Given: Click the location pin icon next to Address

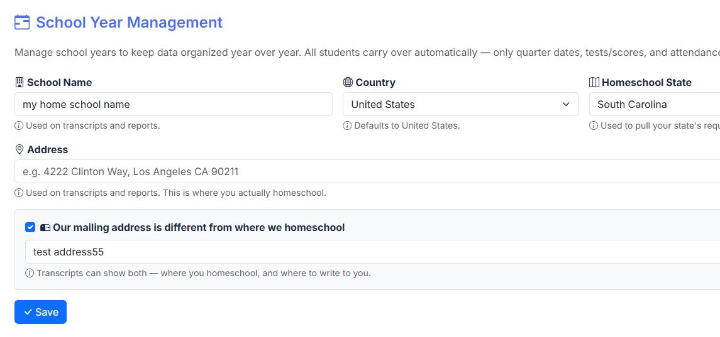Looking at the screenshot, I should (19, 149).
